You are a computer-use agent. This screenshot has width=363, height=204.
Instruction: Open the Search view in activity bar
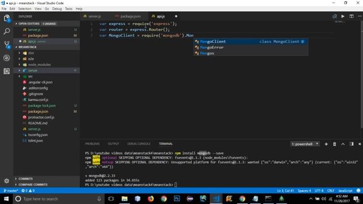pos(7,31)
